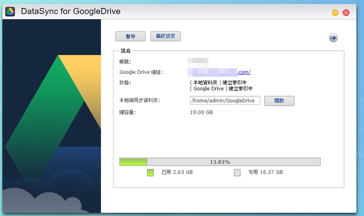364x216 pixels.
Task: Minimize the DataSync window with yellow button
Action: pyautogui.click(x=335, y=12)
